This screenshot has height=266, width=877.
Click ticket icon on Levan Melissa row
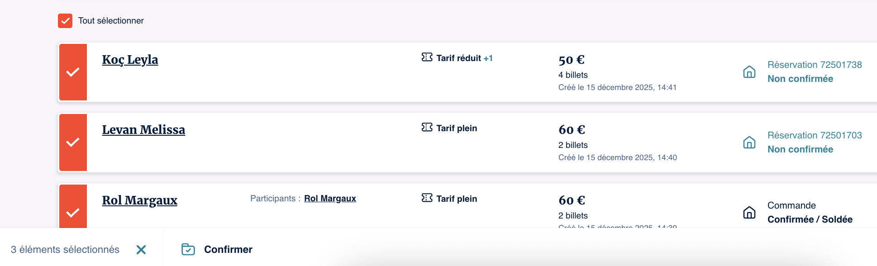pos(427,128)
